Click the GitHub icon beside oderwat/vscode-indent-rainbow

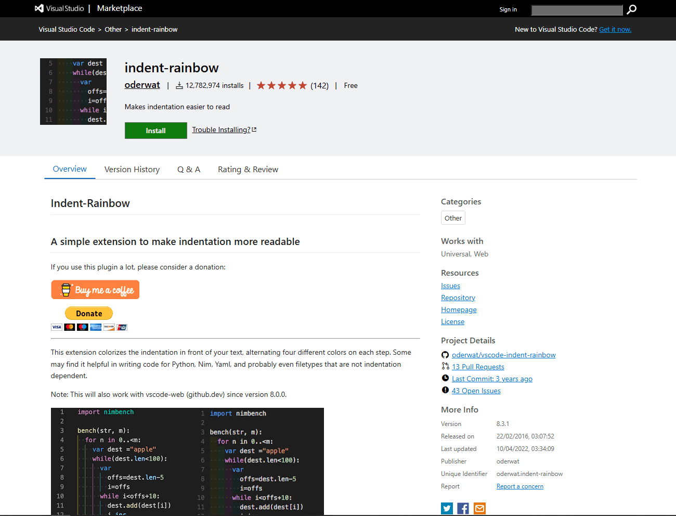coord(445,355)
